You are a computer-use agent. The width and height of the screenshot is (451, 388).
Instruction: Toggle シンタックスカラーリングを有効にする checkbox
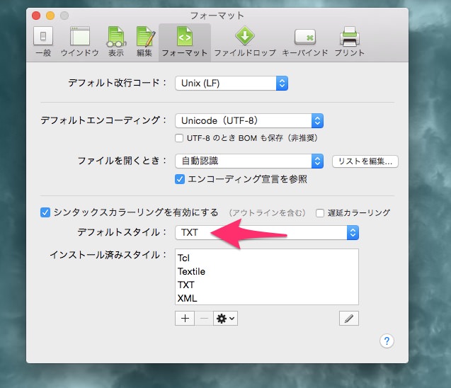(45, 212)
